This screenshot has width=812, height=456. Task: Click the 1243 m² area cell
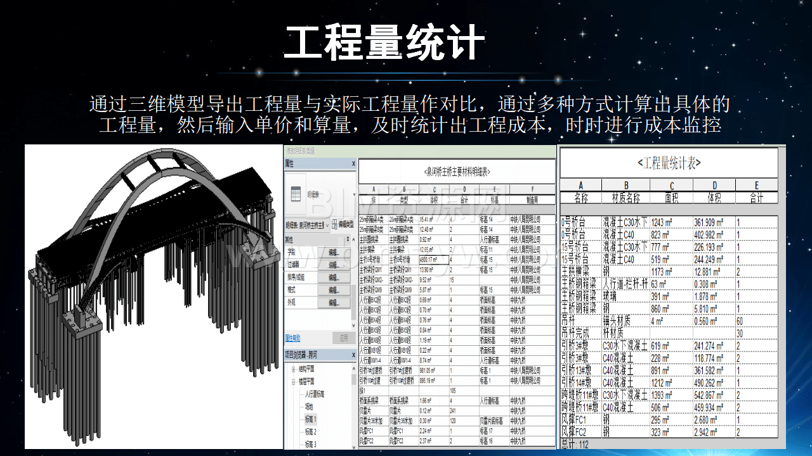click(x=672, y=222)
